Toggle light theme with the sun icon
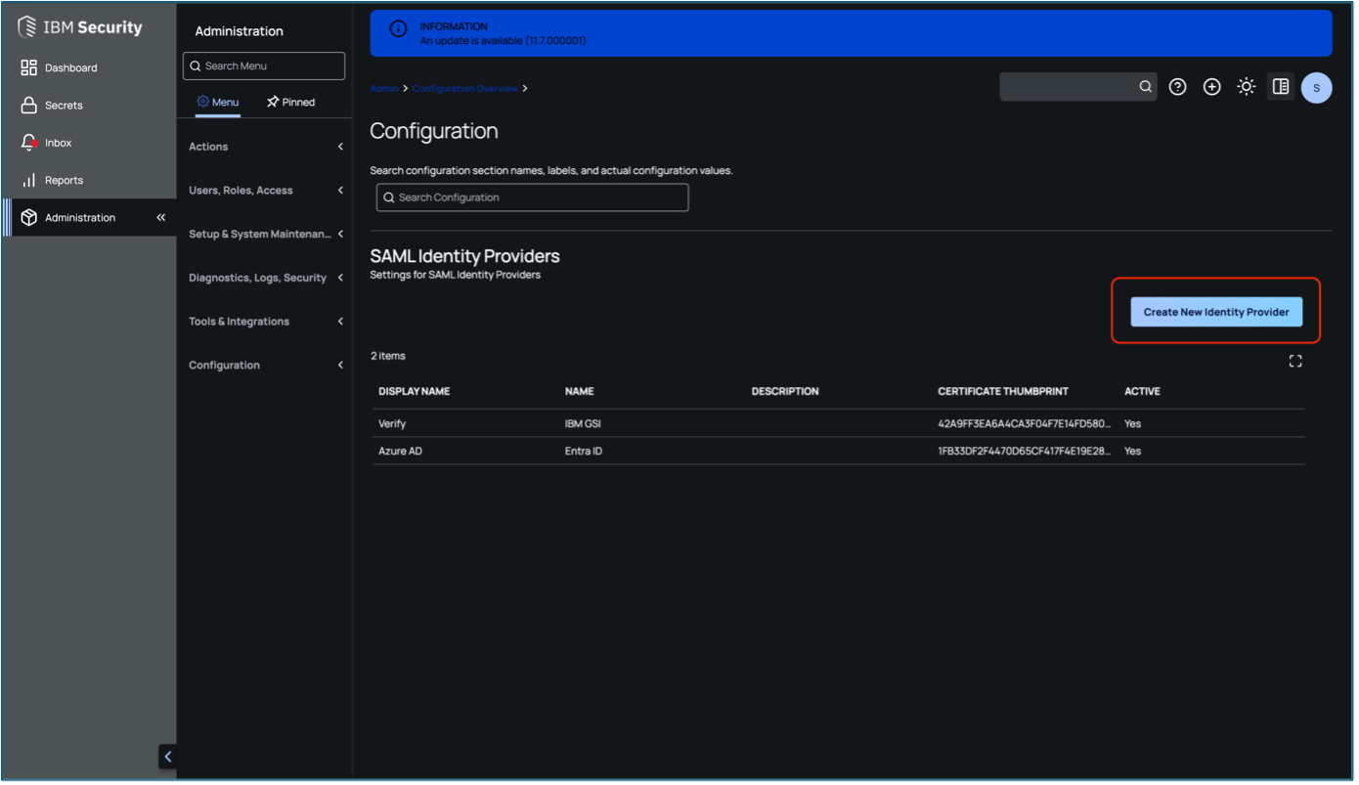 pyautogui.click(x=1246, y=87)
